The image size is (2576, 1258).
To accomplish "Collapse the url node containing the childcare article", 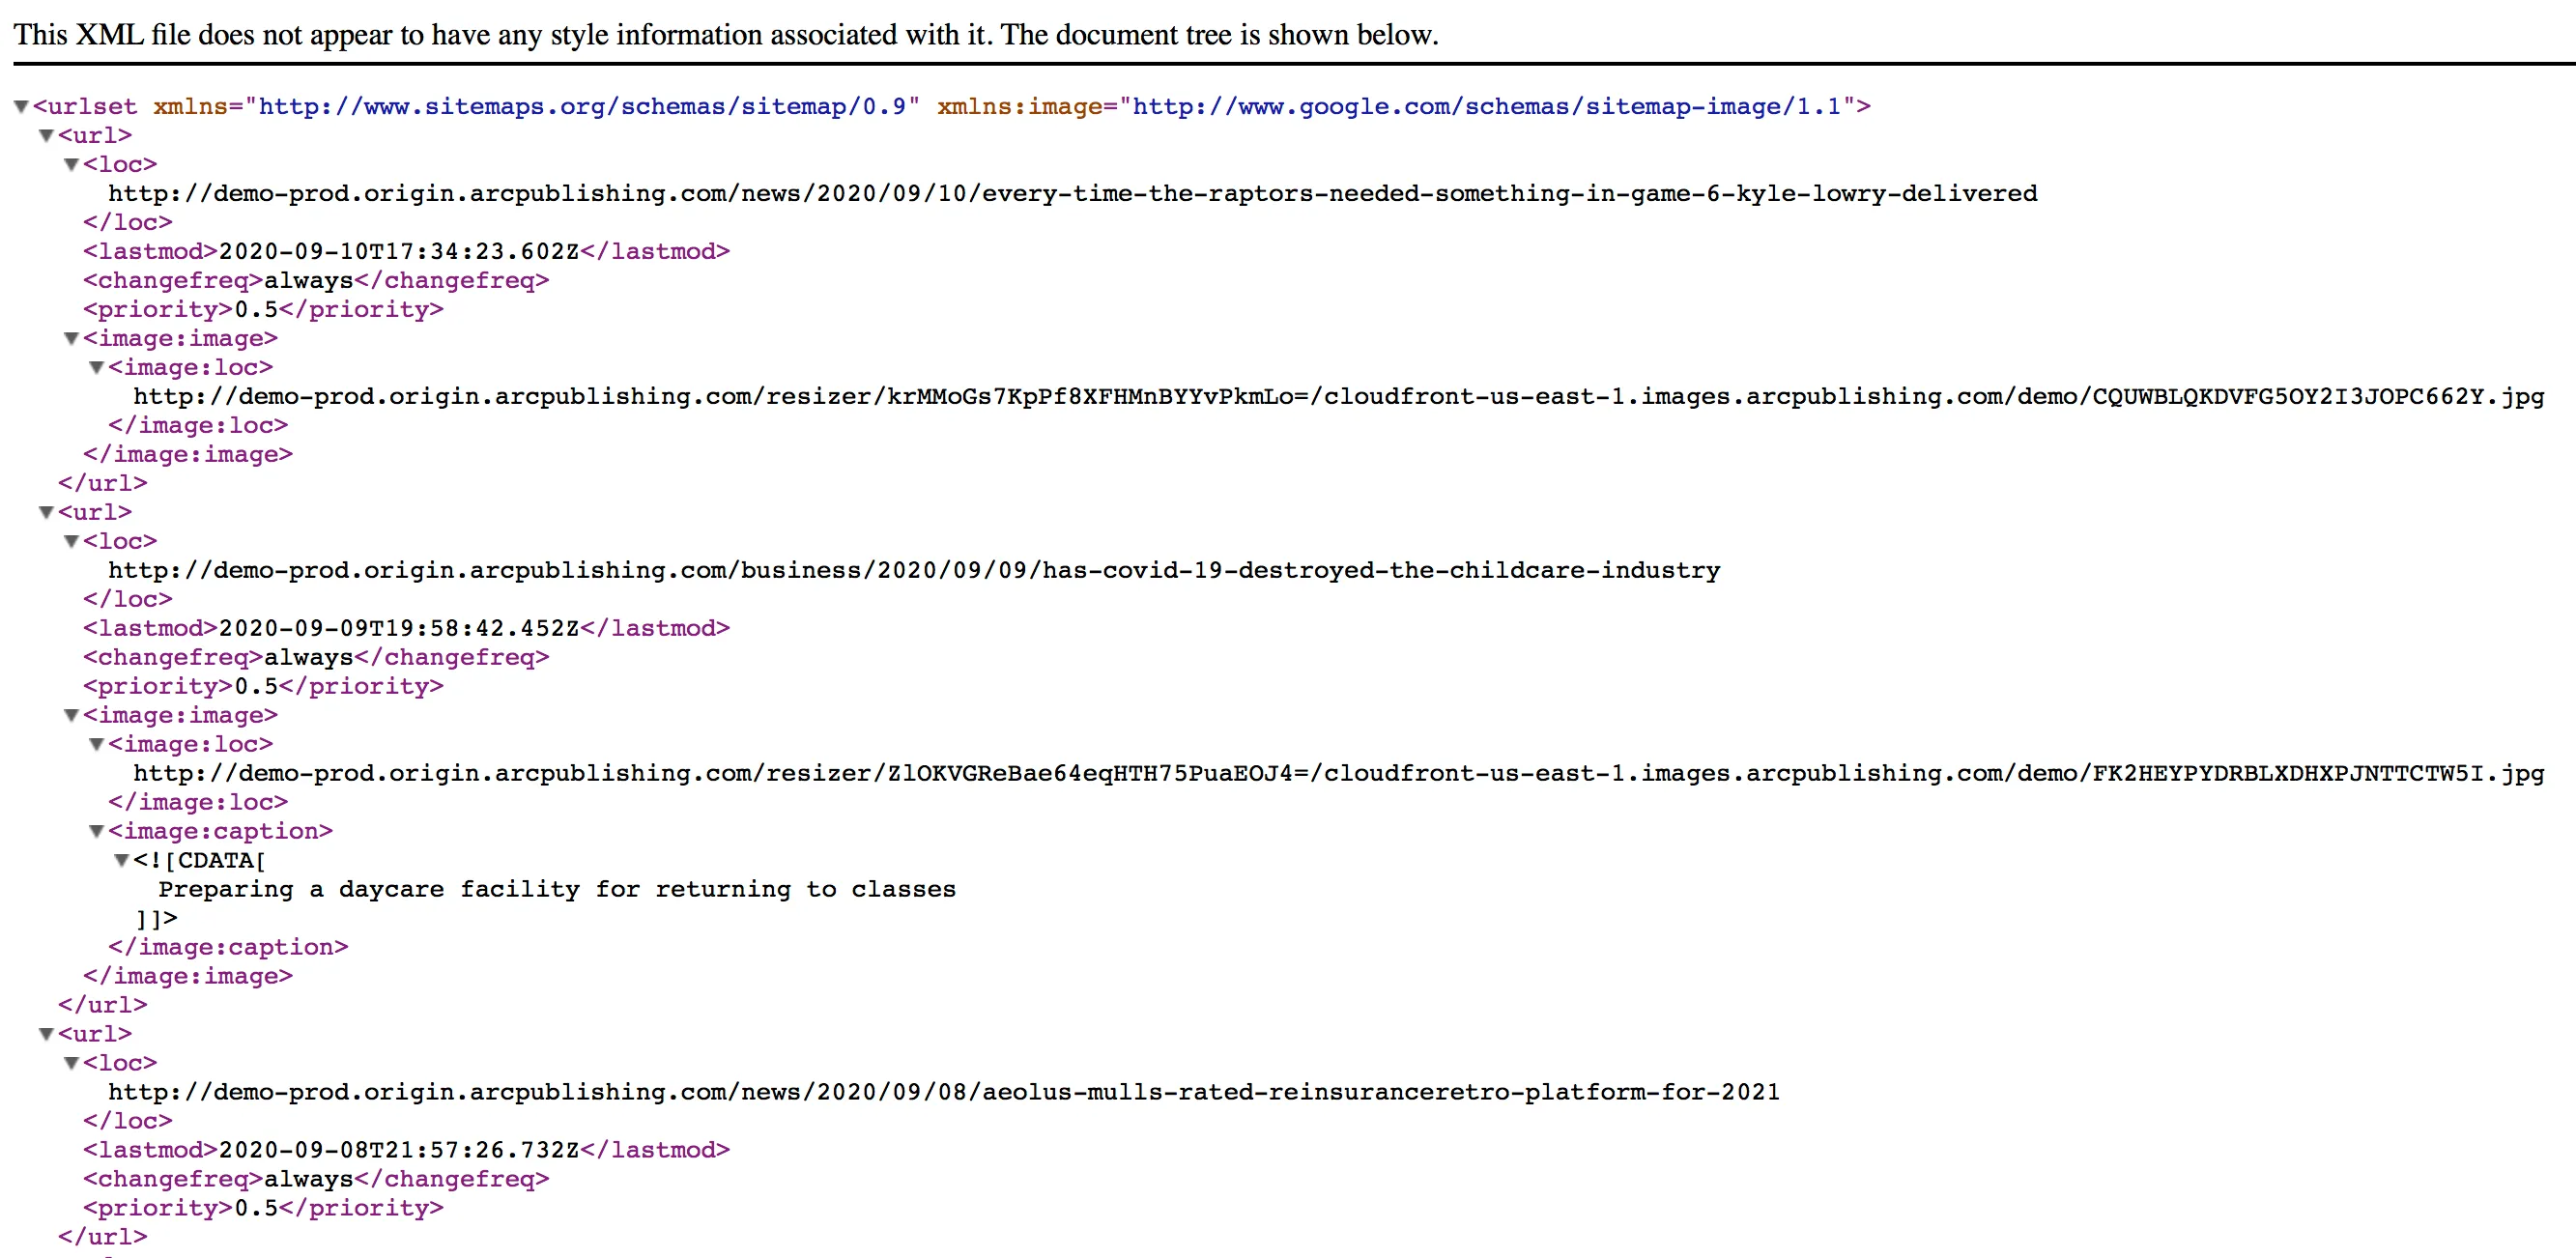I will 46,512.
